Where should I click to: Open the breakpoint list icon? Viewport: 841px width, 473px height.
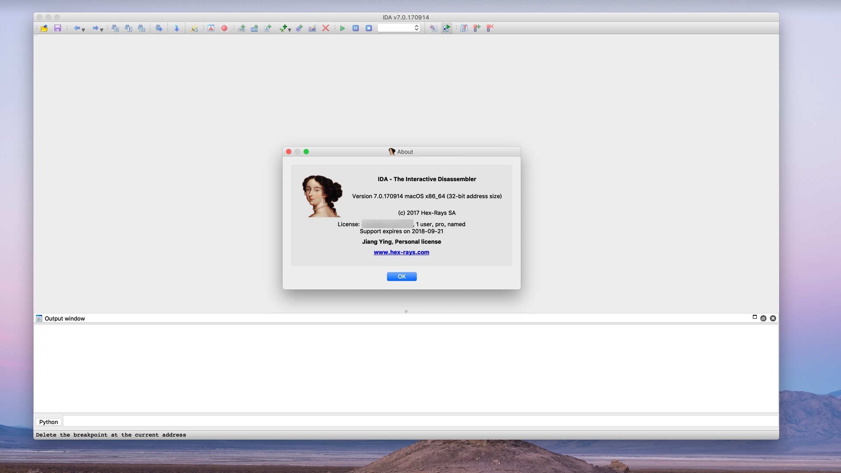point(464,28)
